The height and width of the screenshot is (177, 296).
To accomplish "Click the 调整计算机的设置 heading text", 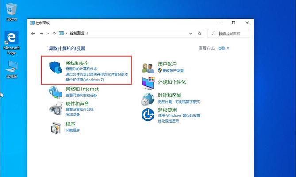I will (67, 49).
